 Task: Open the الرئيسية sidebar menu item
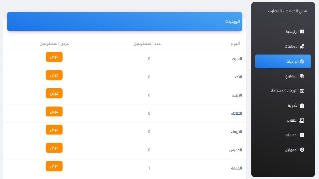(x=283, y=32)
